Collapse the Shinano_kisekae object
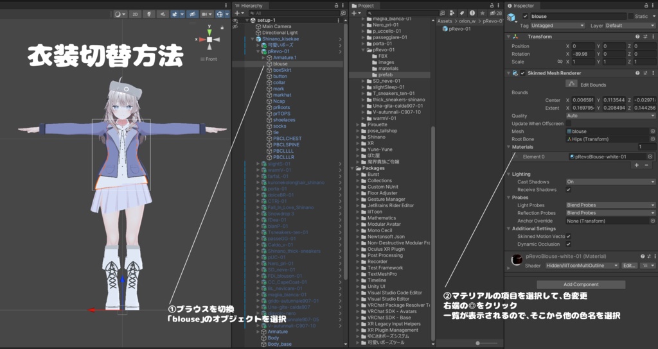The image size is (658, 349). 252,39
